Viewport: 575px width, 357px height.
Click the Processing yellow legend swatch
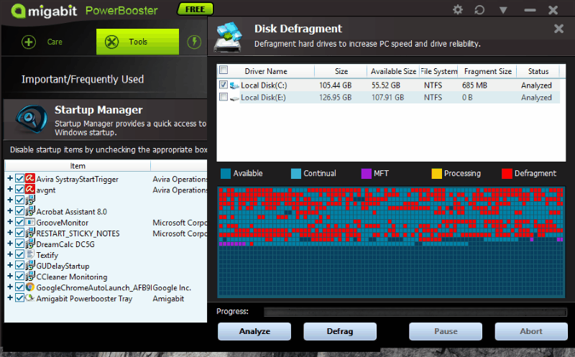click(x=436, y=173)
